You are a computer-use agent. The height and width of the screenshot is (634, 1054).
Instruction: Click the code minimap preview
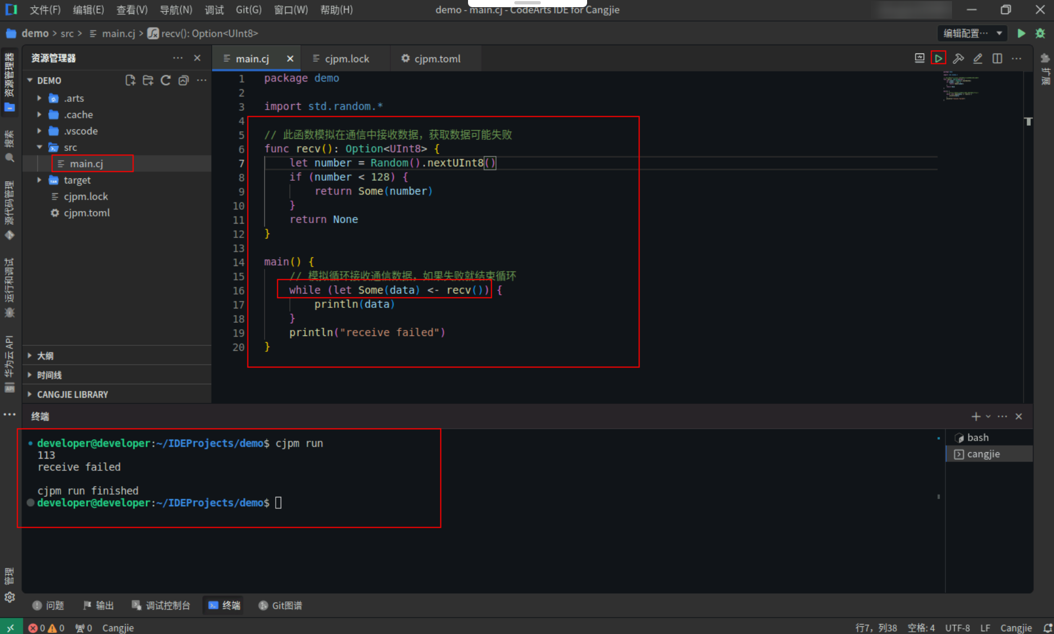(x=961, y=86)
